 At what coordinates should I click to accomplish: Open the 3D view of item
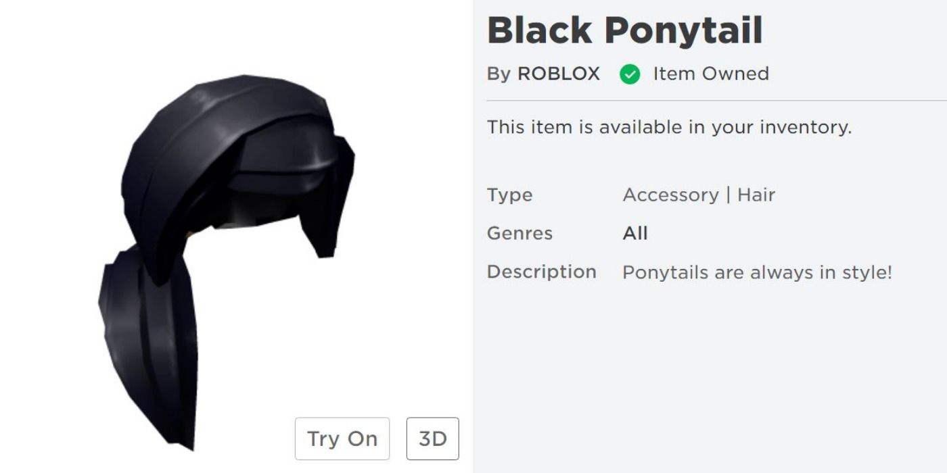[x=433, y=439]
